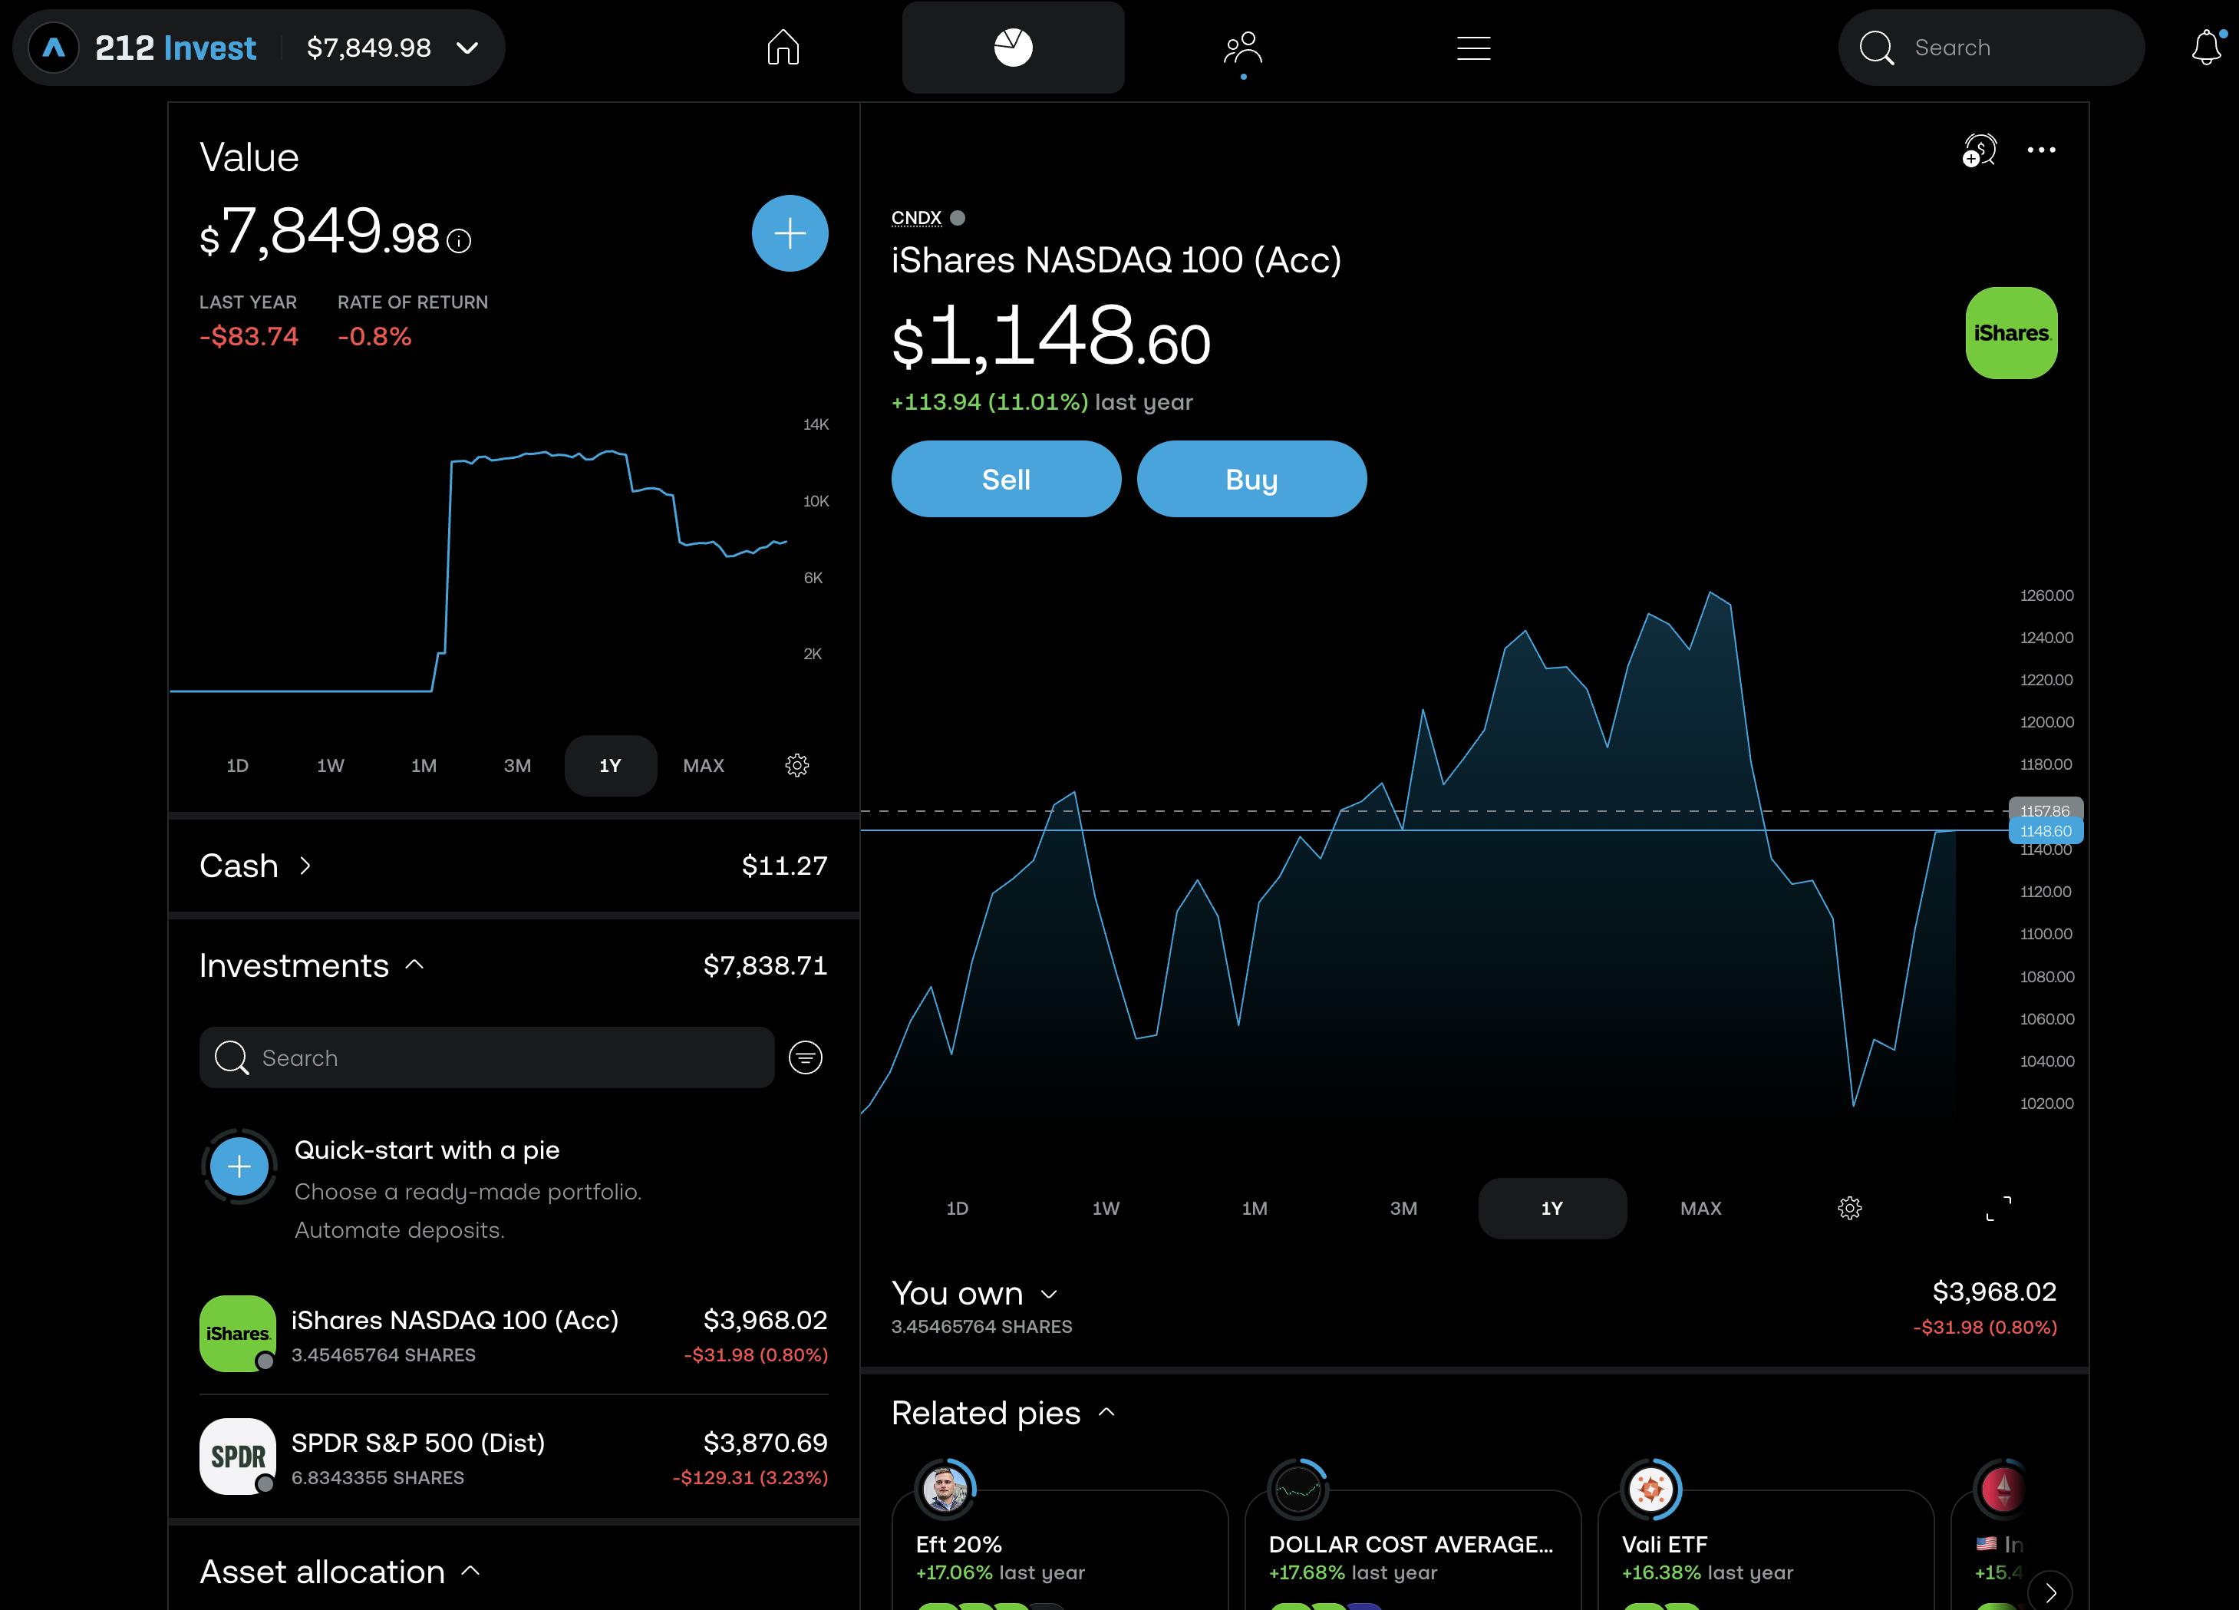Open the portfolio pie chart view
The height and width of the screenshot is (1610, 2239).
click(x=1013, y=46)
